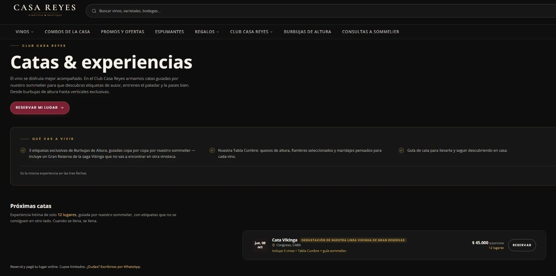
Task: Click the Reservar button for Cata Vikinga
Action: pos(522,245)
